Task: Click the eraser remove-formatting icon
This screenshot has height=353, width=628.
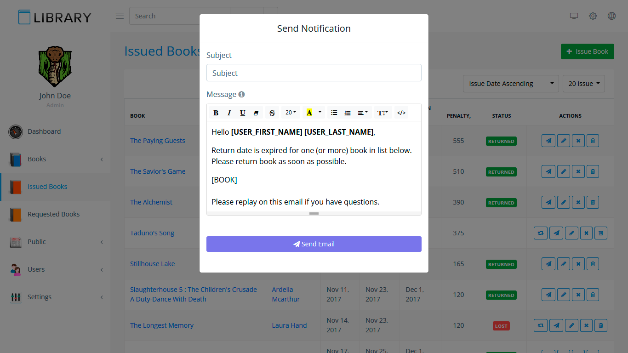Action: click(256, 113)
